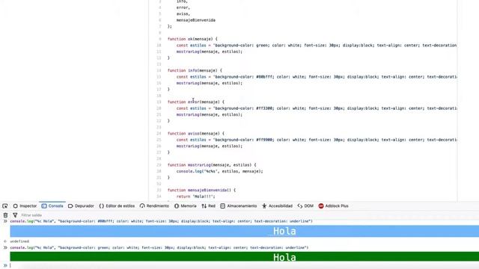Image resolution: width=479 pixels, height=269 pixels.
Task: Open the Almacenamiento tab
Action: (x=239, y=206)
